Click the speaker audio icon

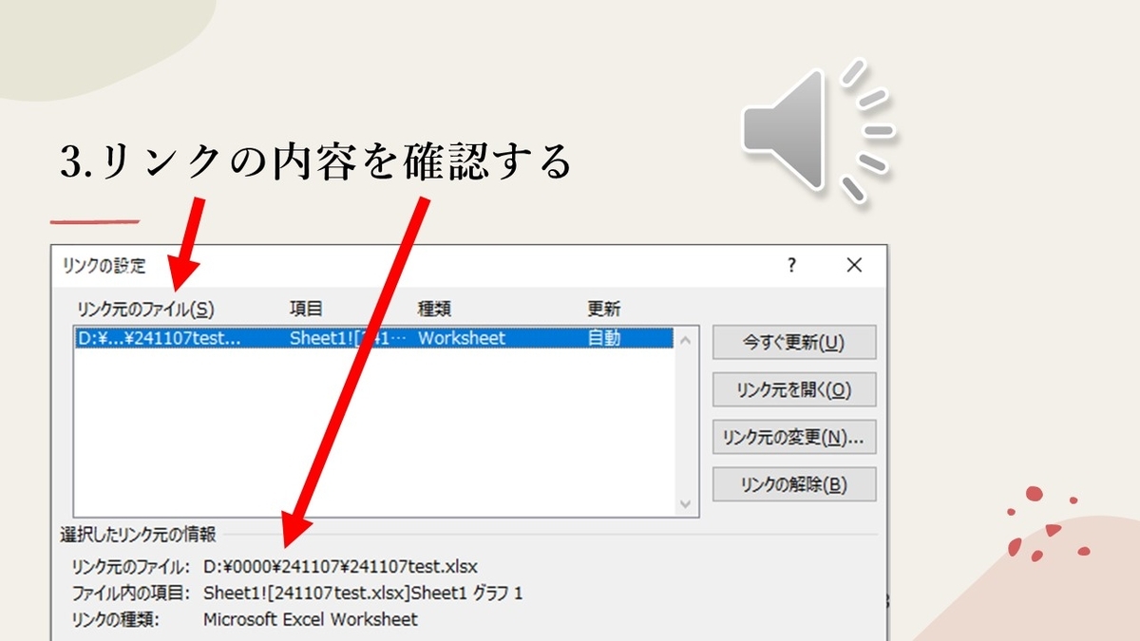tap(818, 131)
